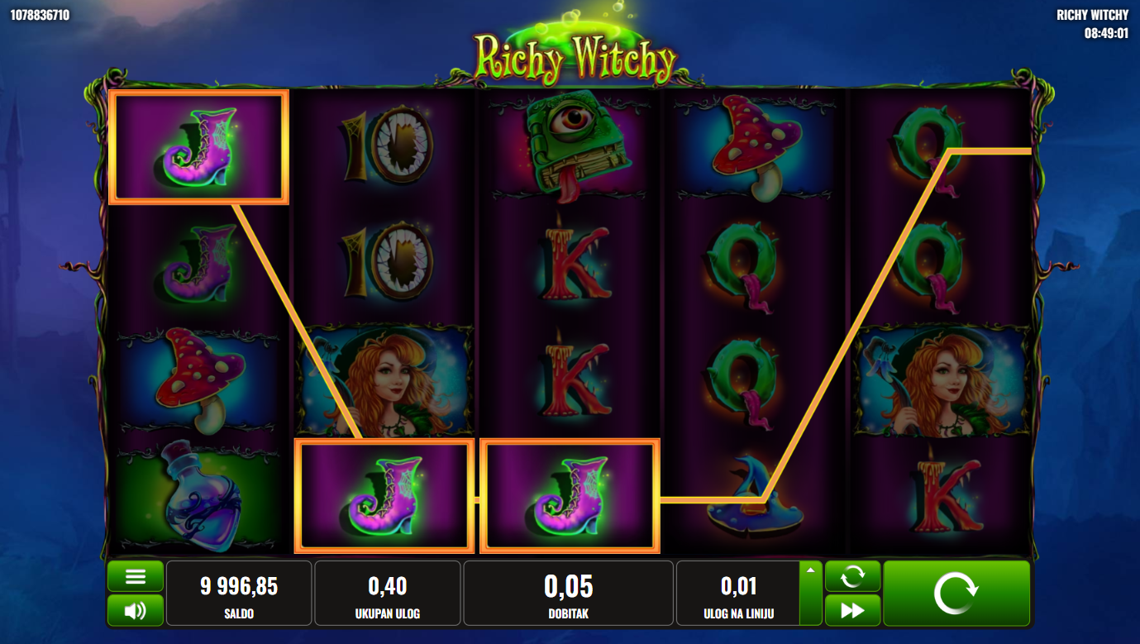Open the Ulog na liniju 0,01 field

pyautogui.click(x=738, y=594)
